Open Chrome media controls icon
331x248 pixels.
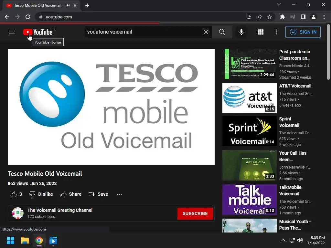pos(293,17)
